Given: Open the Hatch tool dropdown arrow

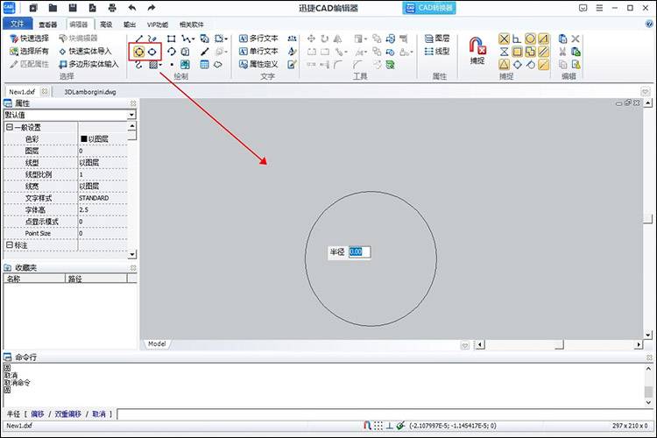Looking at the screenshot, I should click(x=160, y=65).
